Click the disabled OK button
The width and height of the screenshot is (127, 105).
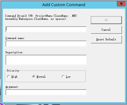[x=106, y=20]
